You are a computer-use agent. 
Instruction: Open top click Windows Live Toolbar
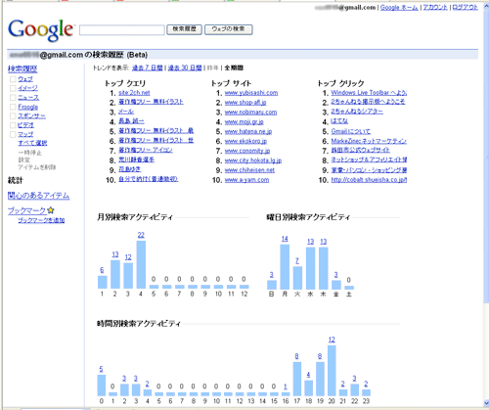(x=369, y=93)
